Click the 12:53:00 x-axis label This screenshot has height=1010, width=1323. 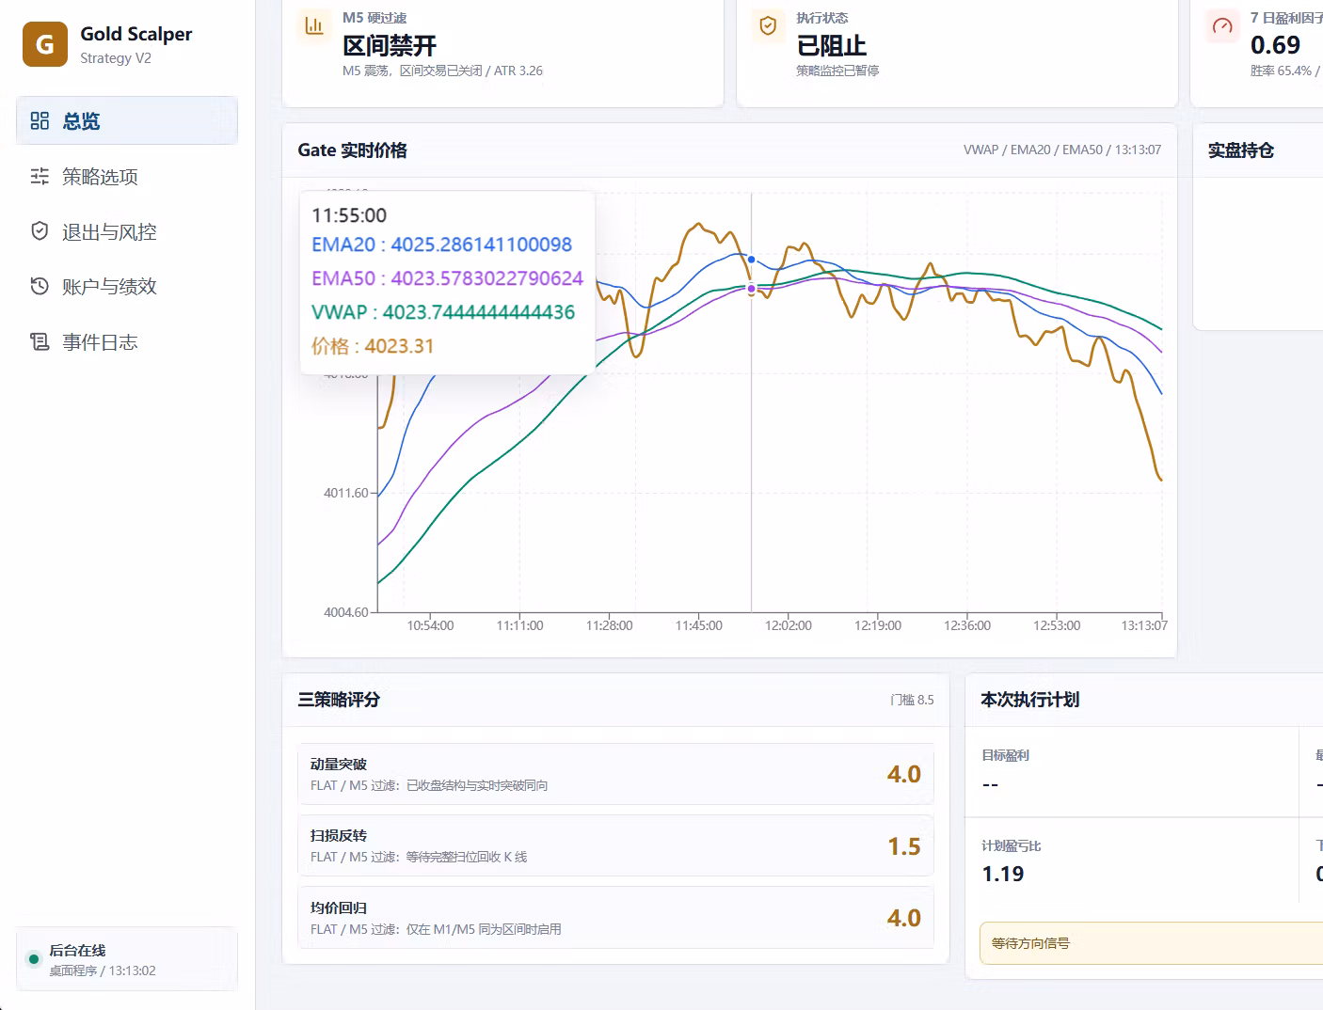coord(1057,625)
